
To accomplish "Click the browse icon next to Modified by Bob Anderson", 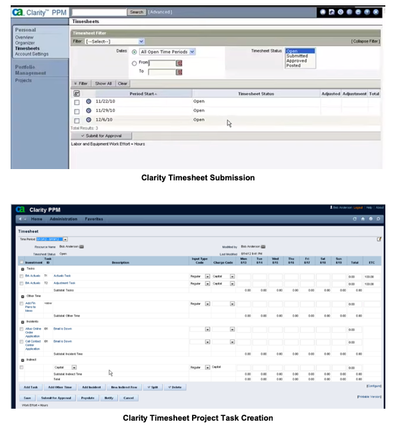I will click(263, 246).
